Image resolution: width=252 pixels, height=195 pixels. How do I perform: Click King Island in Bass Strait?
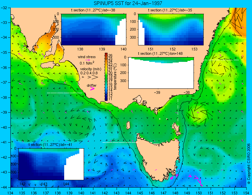[128, 125]
